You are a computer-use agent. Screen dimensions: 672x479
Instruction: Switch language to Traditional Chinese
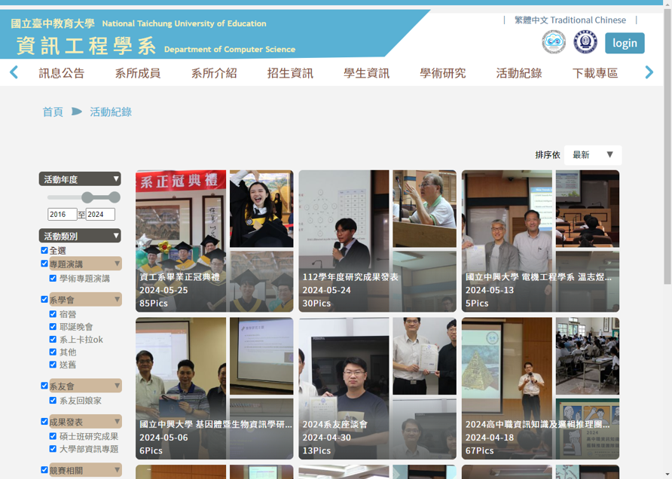(570, 20)
